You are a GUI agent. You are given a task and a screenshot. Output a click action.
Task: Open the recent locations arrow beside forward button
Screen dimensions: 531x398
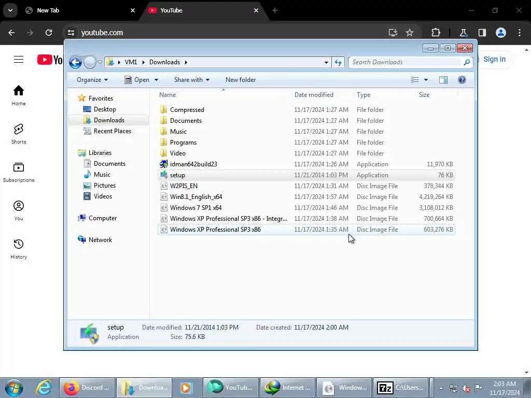click(100, 62)
